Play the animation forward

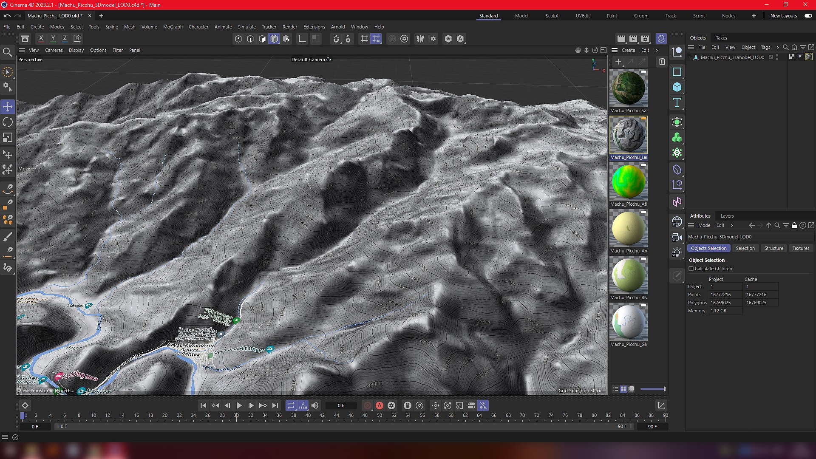click(239, 406)
